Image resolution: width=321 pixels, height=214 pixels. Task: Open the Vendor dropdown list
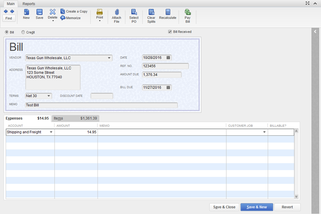[x=109, y=58]
